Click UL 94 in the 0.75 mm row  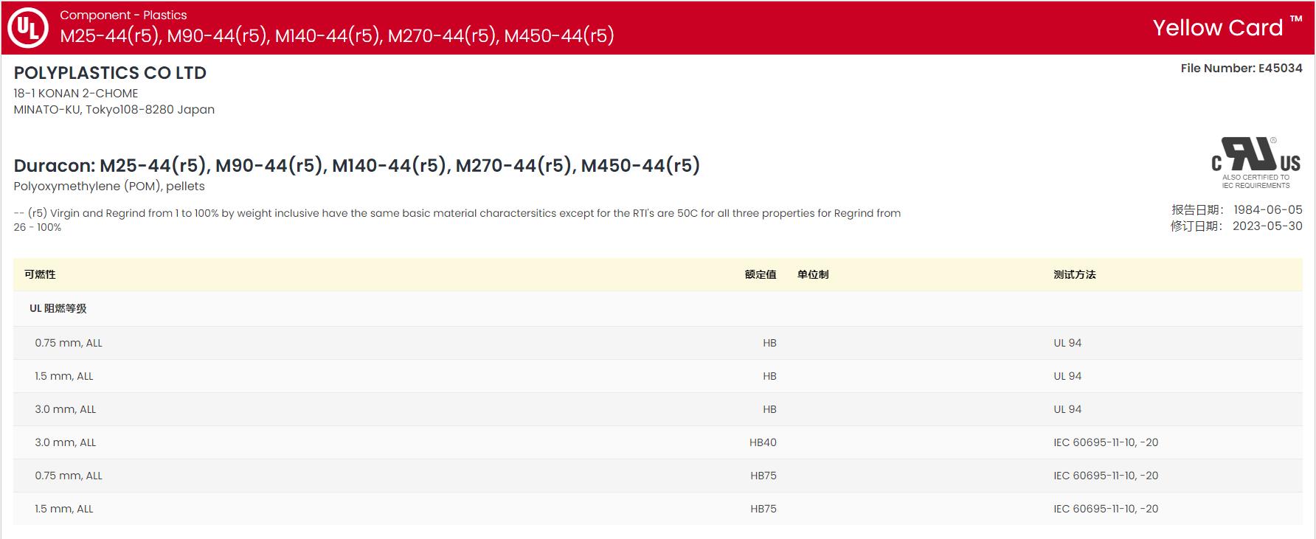(x=1067, y=343)
